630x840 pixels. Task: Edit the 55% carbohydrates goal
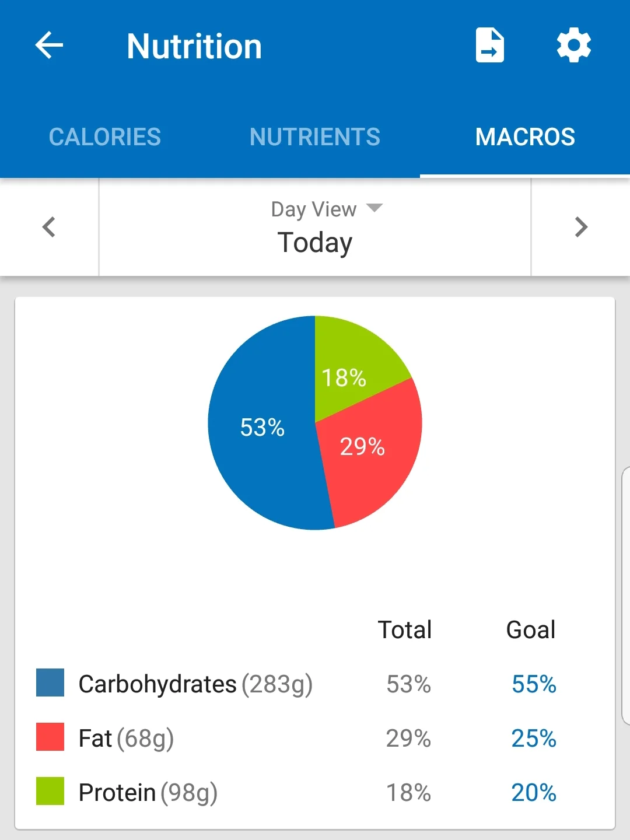(x=534, y=684)
